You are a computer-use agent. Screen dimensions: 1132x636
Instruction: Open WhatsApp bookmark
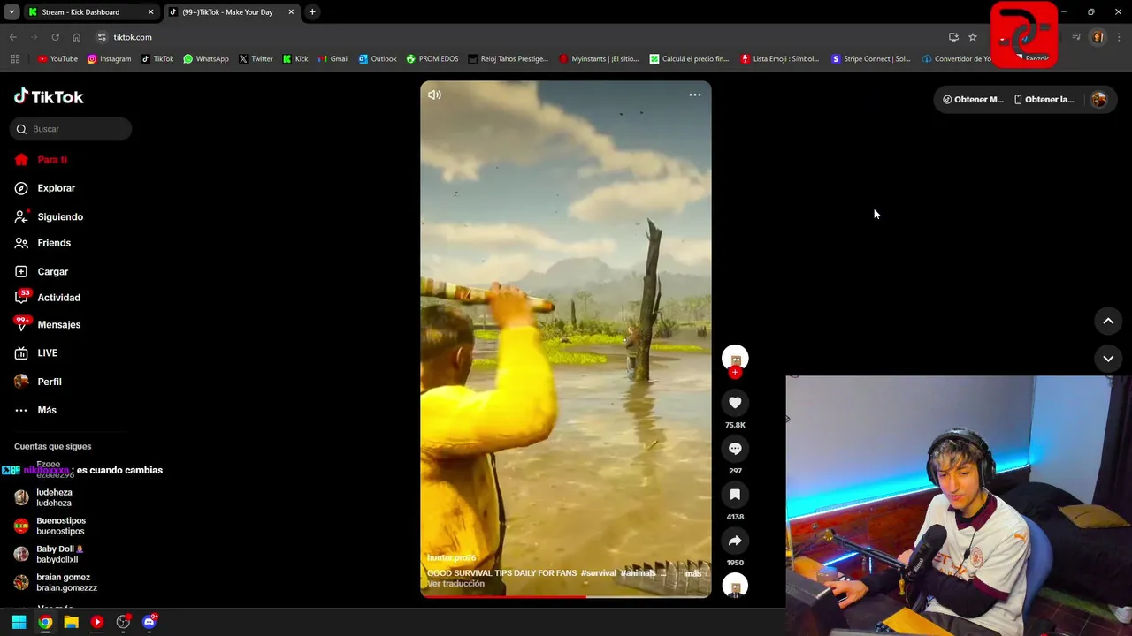(206, 59)
